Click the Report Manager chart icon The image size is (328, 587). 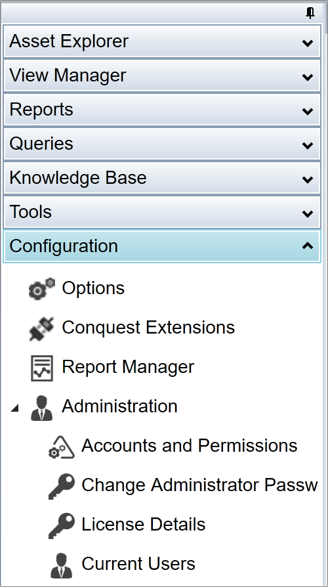pos(41,368)
